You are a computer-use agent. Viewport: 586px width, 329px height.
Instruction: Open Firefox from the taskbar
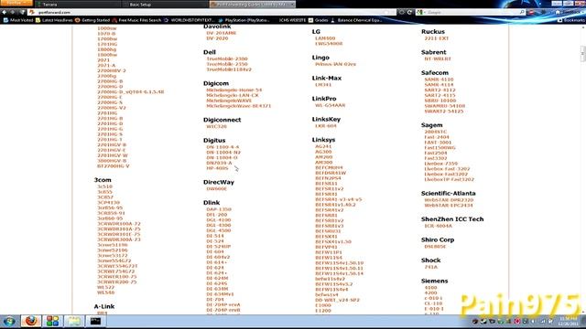point(30,321)
